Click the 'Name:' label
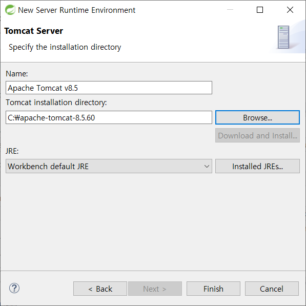Image resolution: width=306 pixels, height=306 pixels. tap(17, 74)
